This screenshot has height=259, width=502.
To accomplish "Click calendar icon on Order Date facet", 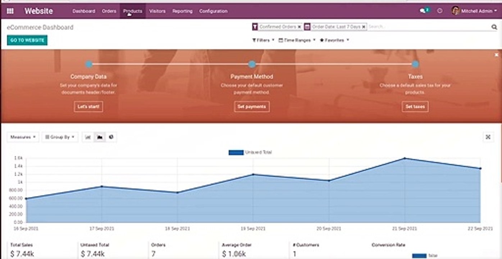I will [307, 27].
